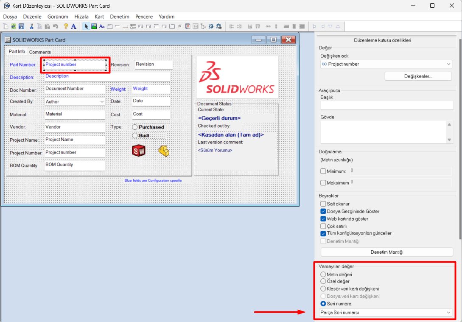Choose the Image control tool
This screenshot has width=462, height=322.
coord(94,26)
